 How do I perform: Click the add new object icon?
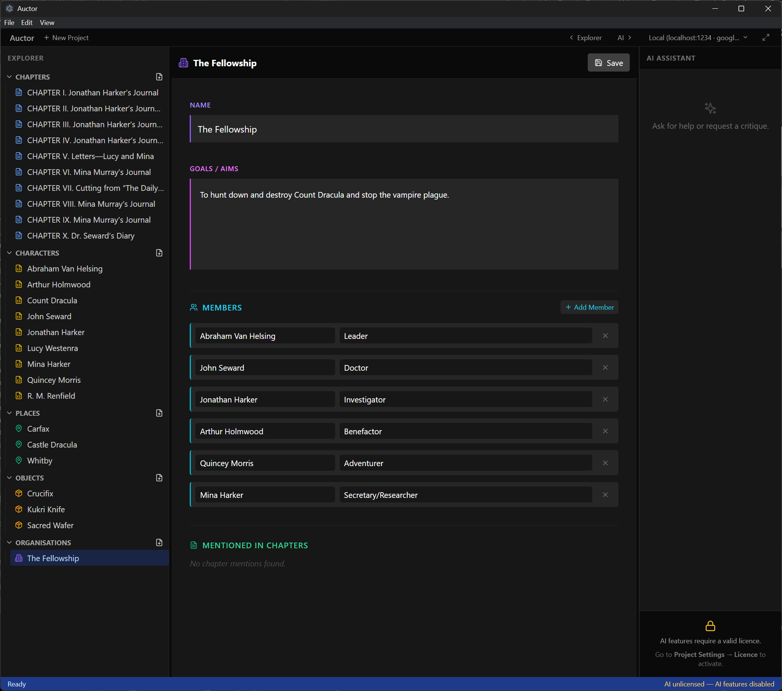(x=159, y=478)
